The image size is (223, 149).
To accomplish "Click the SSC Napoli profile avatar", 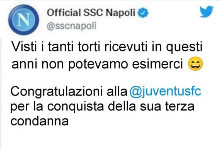I will pyautogui.click(x=22, y=21).
